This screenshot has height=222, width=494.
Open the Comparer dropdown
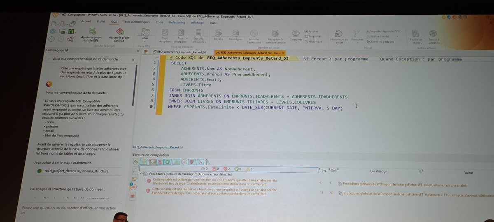pyautogui.click(x=295, y=36)
